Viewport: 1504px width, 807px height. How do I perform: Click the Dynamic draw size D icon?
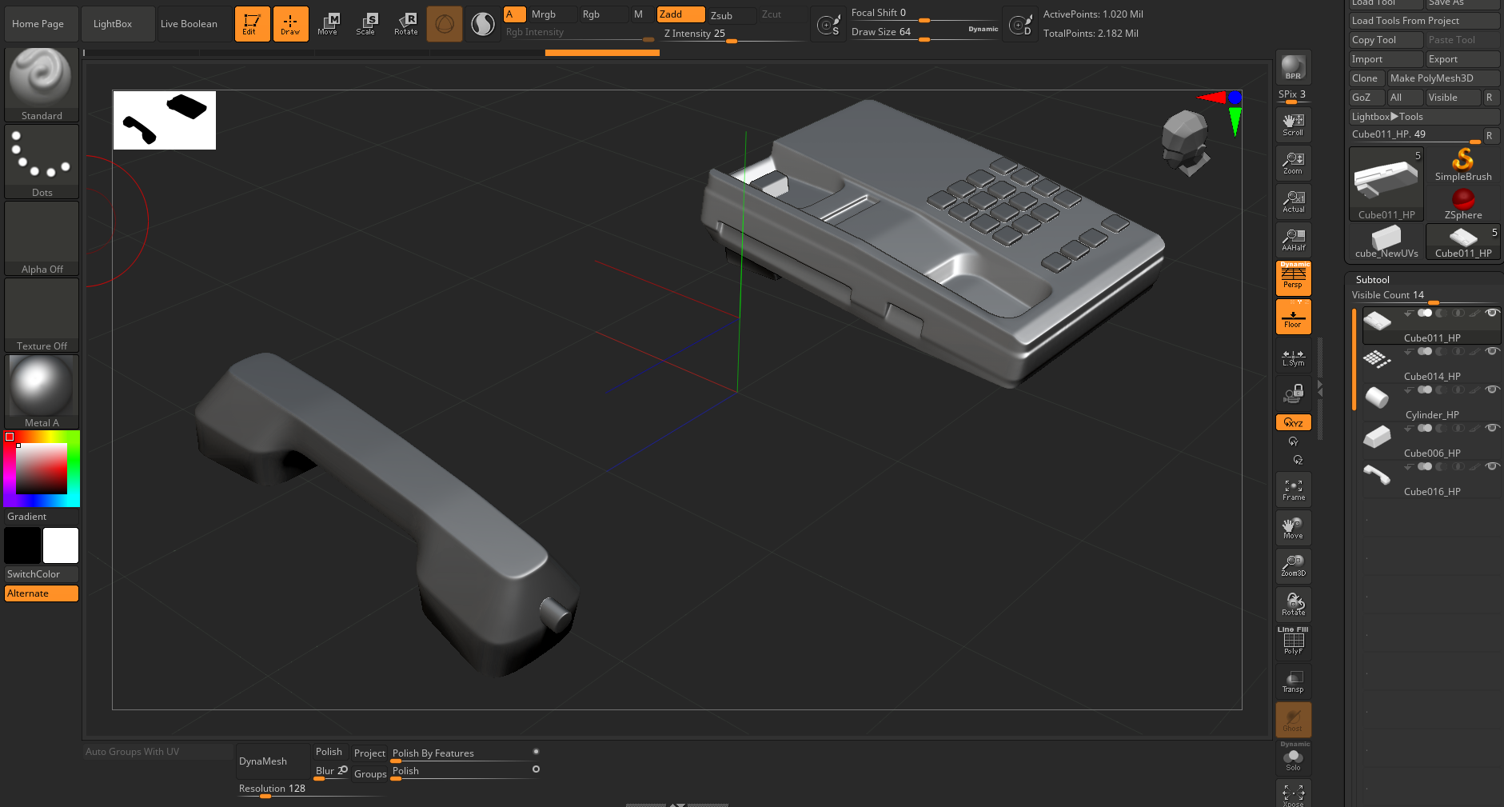pos(1020,26)
